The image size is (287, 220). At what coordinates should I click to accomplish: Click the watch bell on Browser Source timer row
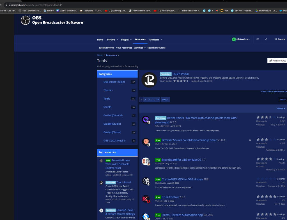[250, 140]
